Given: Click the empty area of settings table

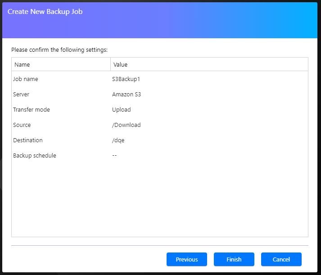Looking at the screenshot, I should pos(160,199).
